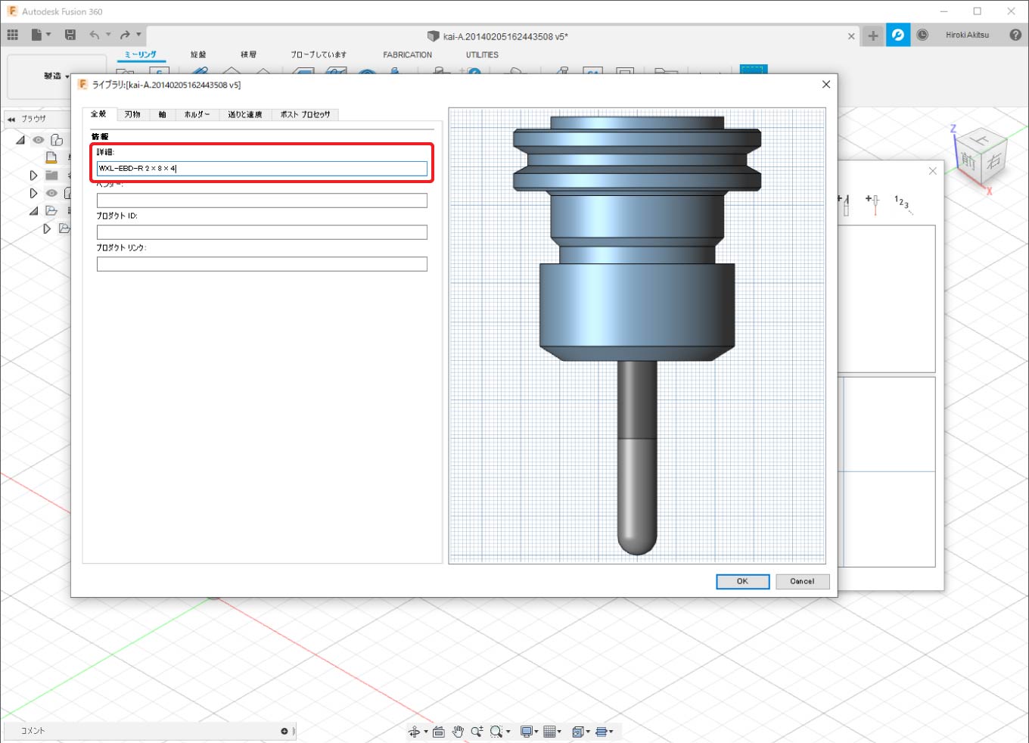Open the 製造 workspace dropdown

pos(56,76)
